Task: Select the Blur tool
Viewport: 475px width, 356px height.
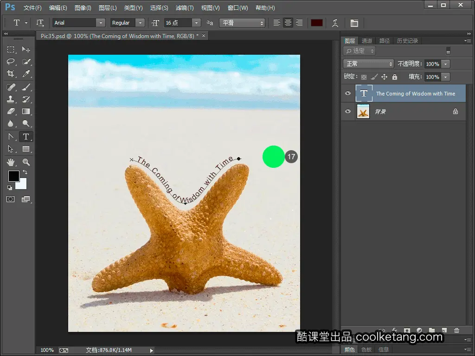Action: click(11, 123)
